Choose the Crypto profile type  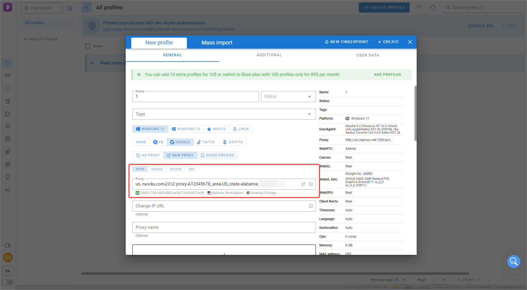(x=233, y=142)
